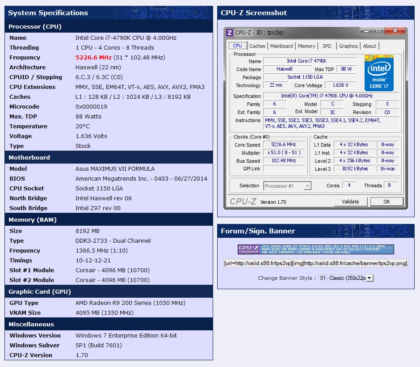
Task: Click the Validate button
Action: 350,202
